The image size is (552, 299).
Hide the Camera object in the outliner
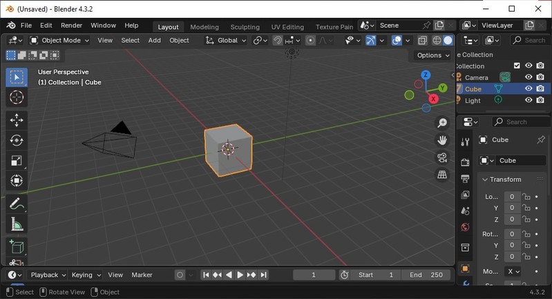(x=529, y=77)
